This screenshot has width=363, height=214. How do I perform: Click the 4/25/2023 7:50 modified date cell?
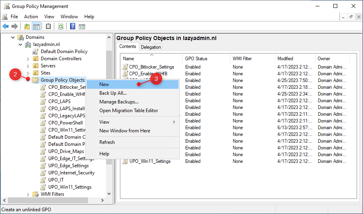coord(295,80)
